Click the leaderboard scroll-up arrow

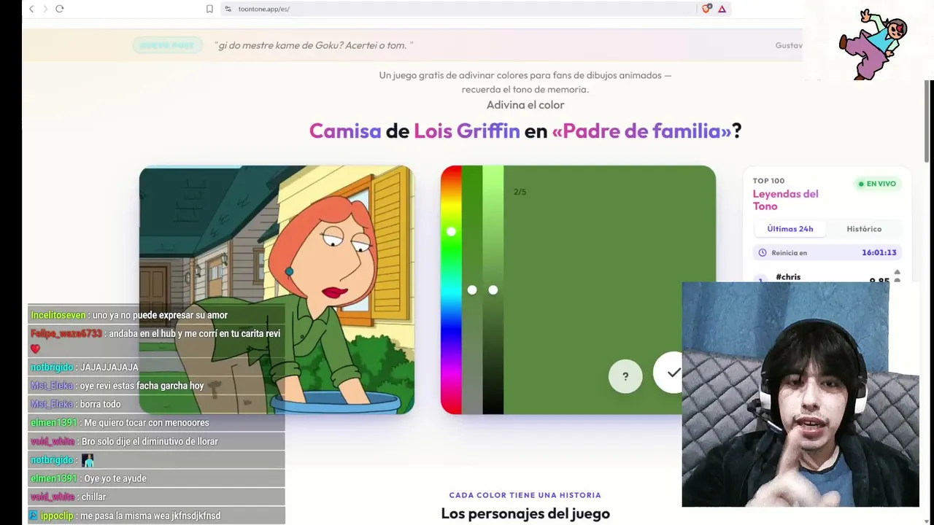(897, 273)
